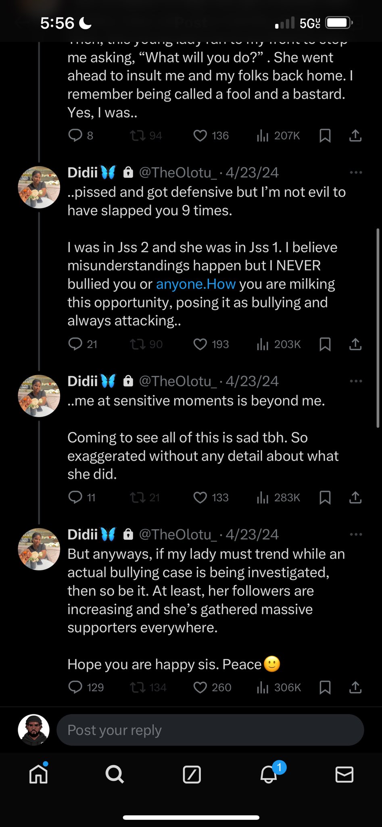This screenshot has height=827, width=382.
Task: Open reply icon with 21 comments
Action: [75, 344]
